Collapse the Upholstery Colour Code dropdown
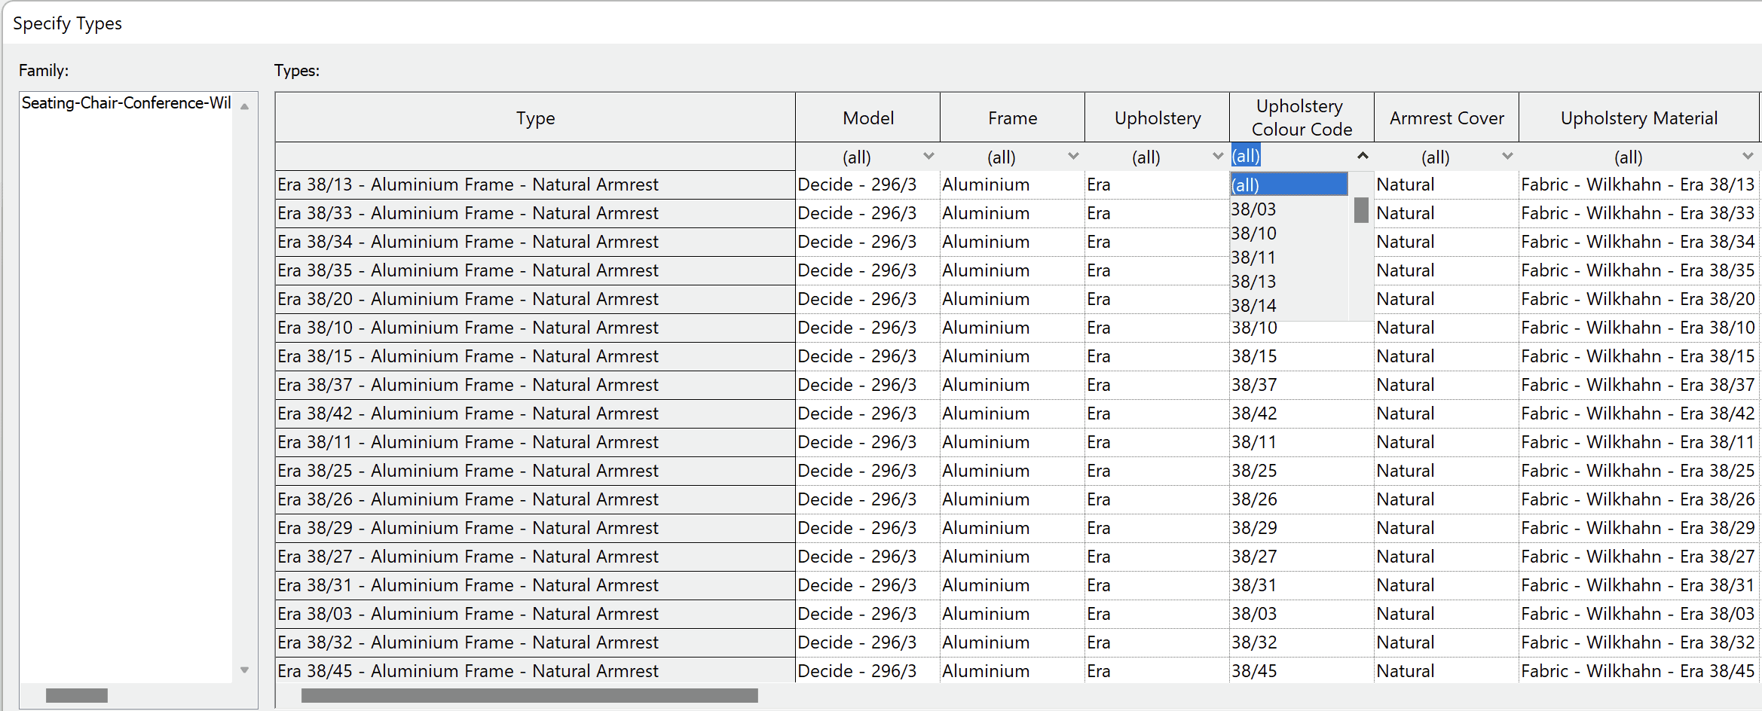Viewport: 1762px width, 711px height. [x=1363, y=156]
